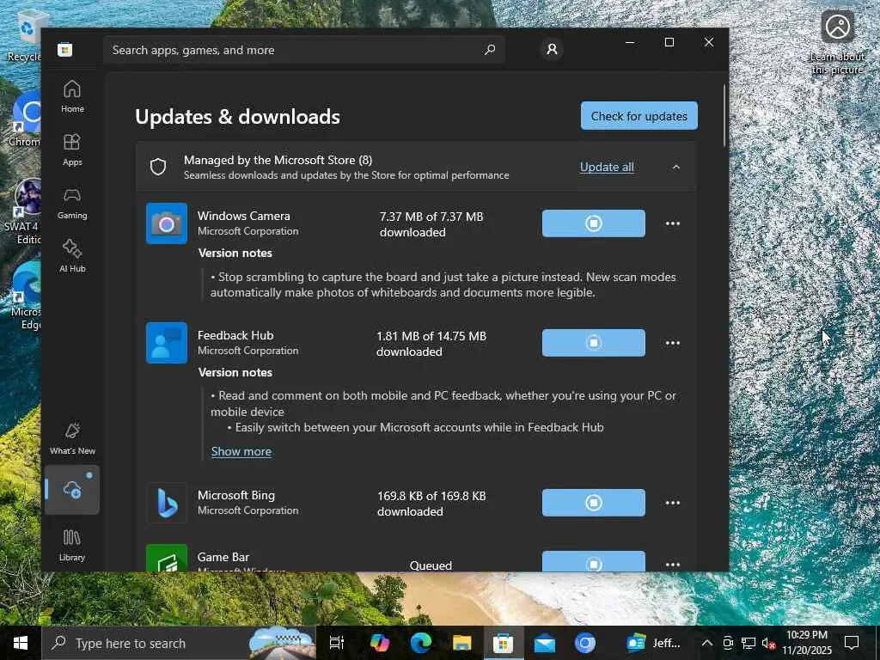
Task: Click the Search apps, games, and more field
Action: coord(304,49)
